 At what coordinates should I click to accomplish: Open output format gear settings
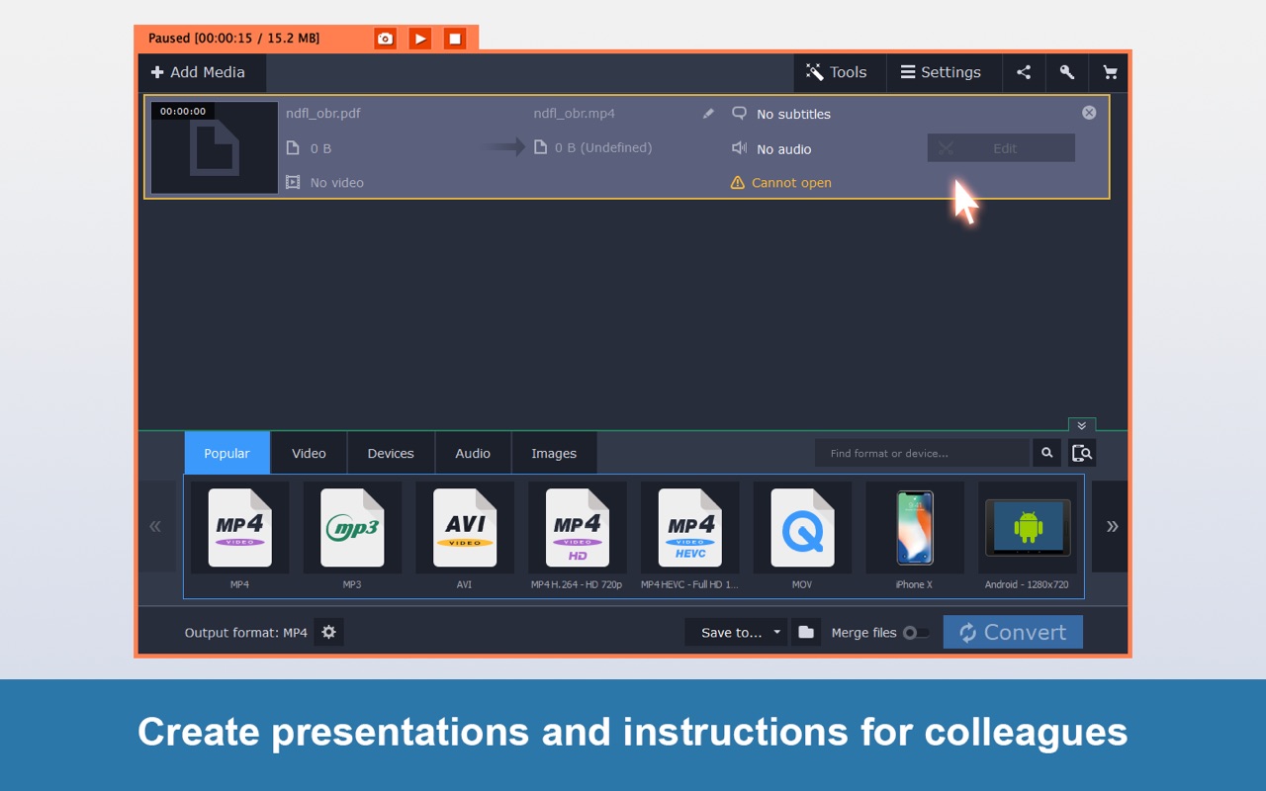click(x=329, y=633)
